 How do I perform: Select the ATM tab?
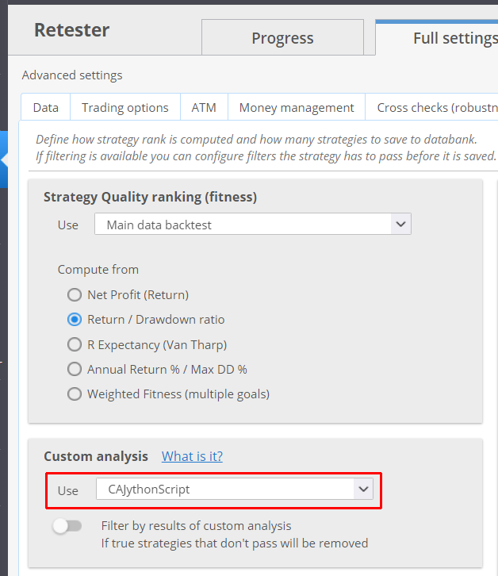[x=204, y=107]
